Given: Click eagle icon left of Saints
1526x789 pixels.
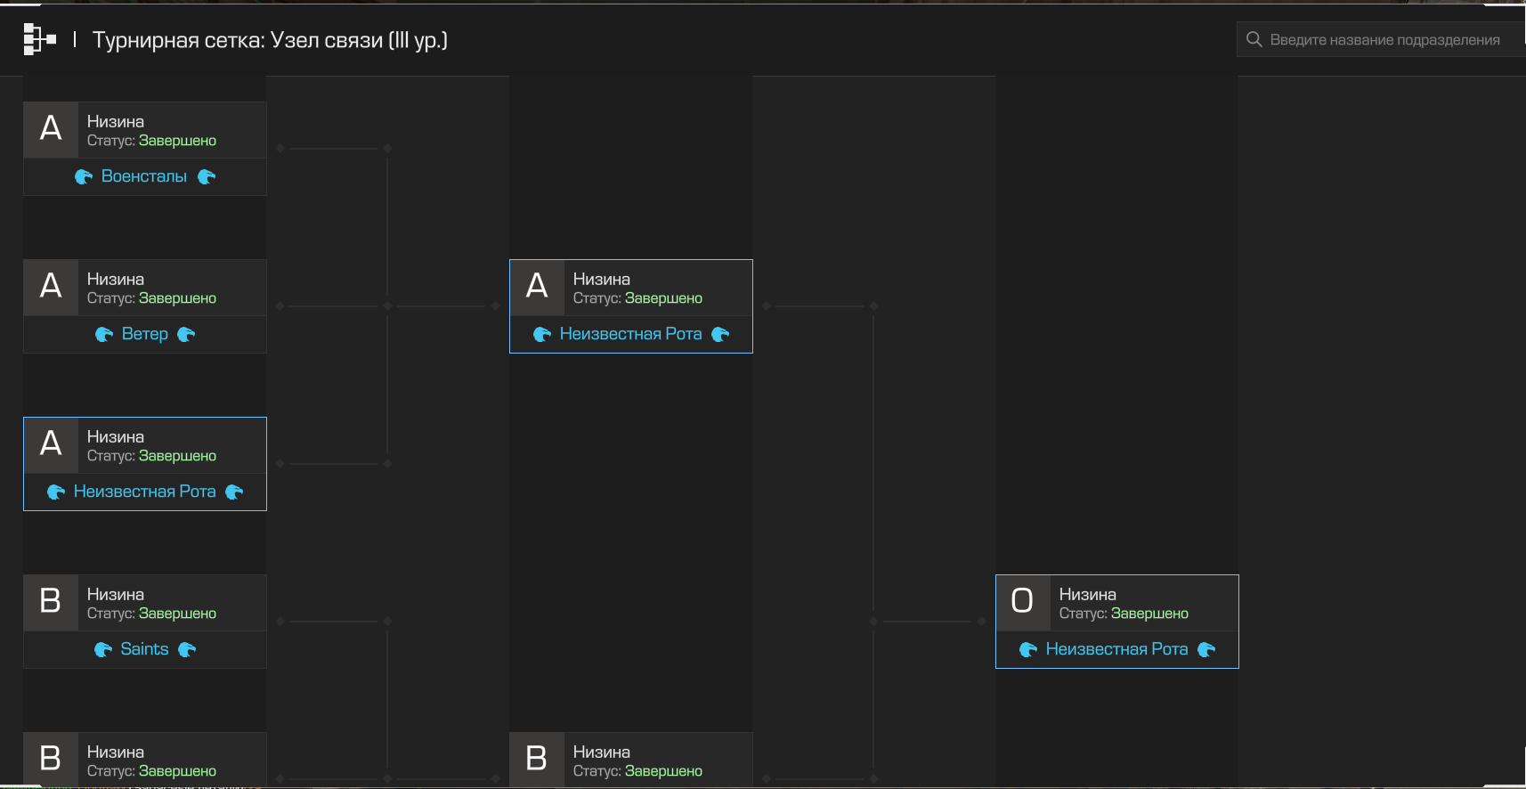Looking at the screenshot, I should click(103, 650).
